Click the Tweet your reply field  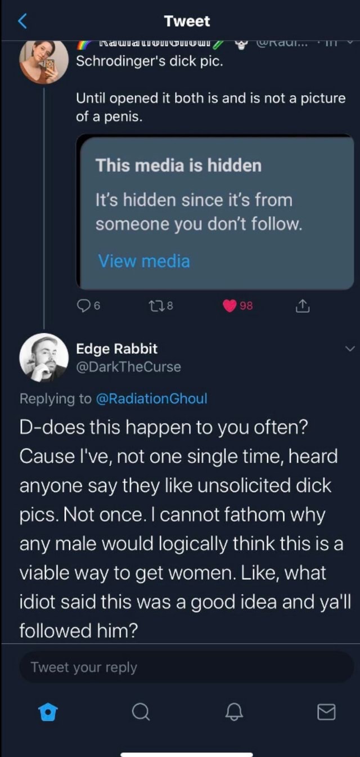(x=180, y=667)
